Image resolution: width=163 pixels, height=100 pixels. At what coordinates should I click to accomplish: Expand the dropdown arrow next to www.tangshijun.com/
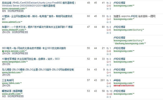(x=27, y=62)
